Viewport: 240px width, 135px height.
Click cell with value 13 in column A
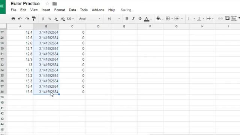(20, 65)
